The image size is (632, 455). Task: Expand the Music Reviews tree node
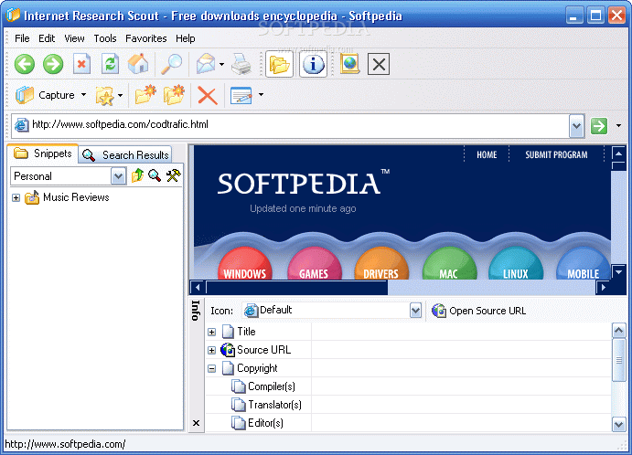coord(16,197)
